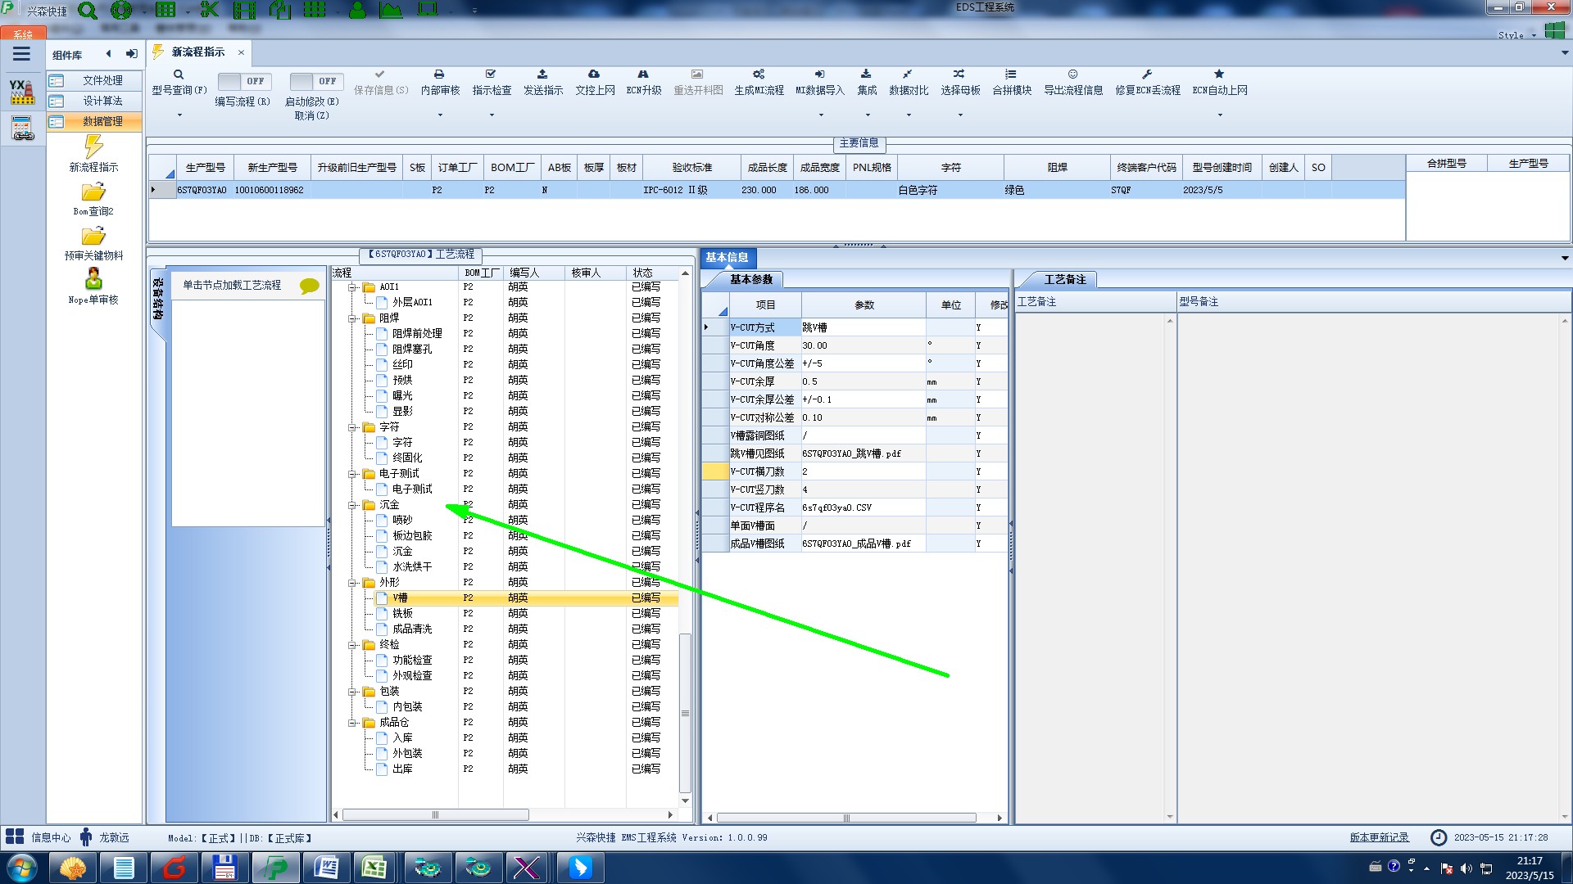Open Nope单审核 user icon
This screenshot has height=884, width=1573.
(x=93, y=279)
